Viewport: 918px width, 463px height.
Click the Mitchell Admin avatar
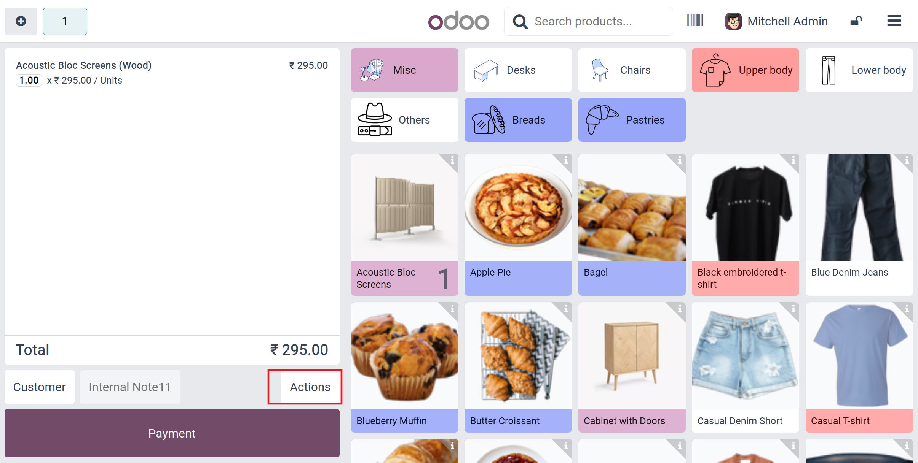click(x=733, y=21)
